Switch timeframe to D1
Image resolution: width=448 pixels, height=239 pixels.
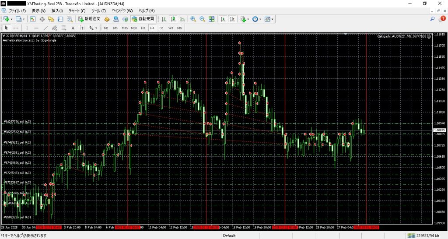161,28
